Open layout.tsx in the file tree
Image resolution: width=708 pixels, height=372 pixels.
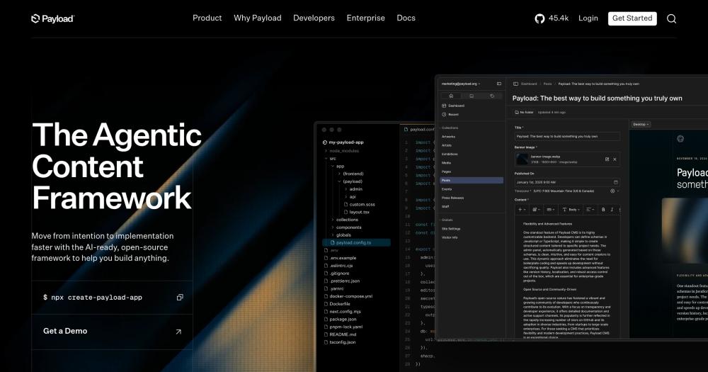click(x=357, y=212)
